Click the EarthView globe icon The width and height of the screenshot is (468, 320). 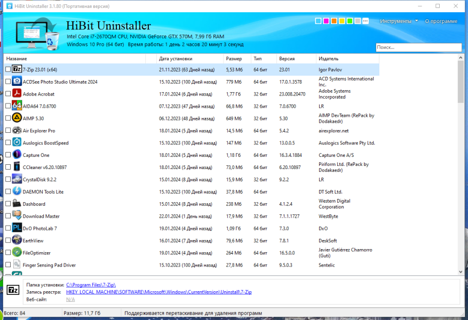click(x=17, y=241)
